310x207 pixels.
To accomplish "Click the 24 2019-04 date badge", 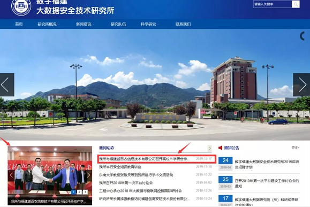I will pyautogui.click(x=225, y=164).
